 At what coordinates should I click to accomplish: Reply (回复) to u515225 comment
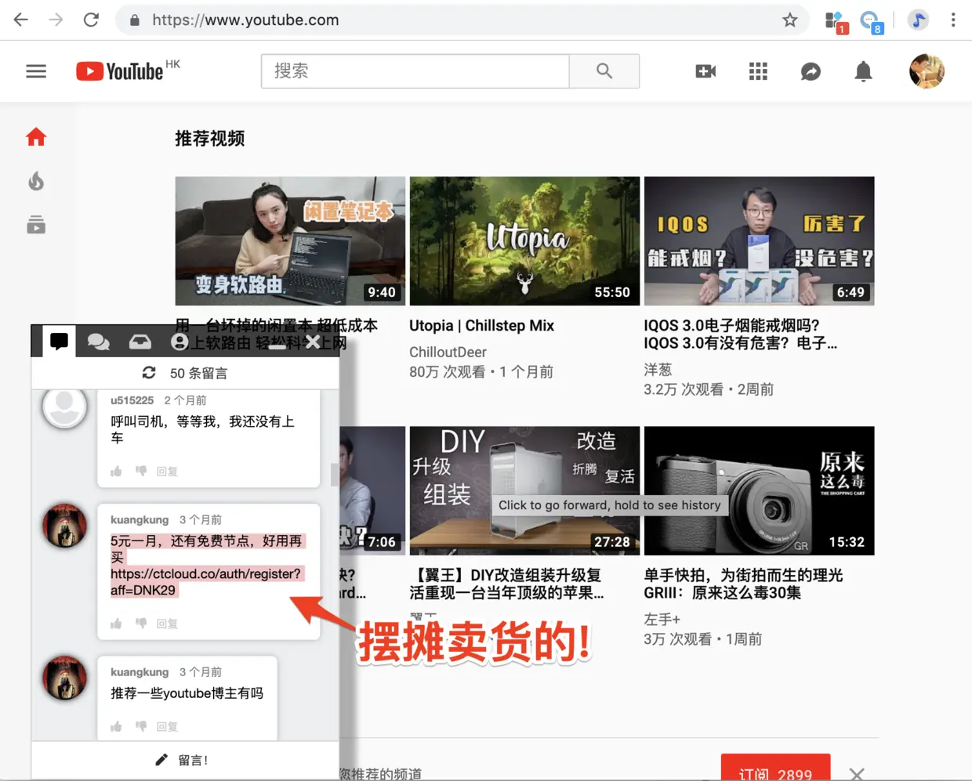[167, 471]
